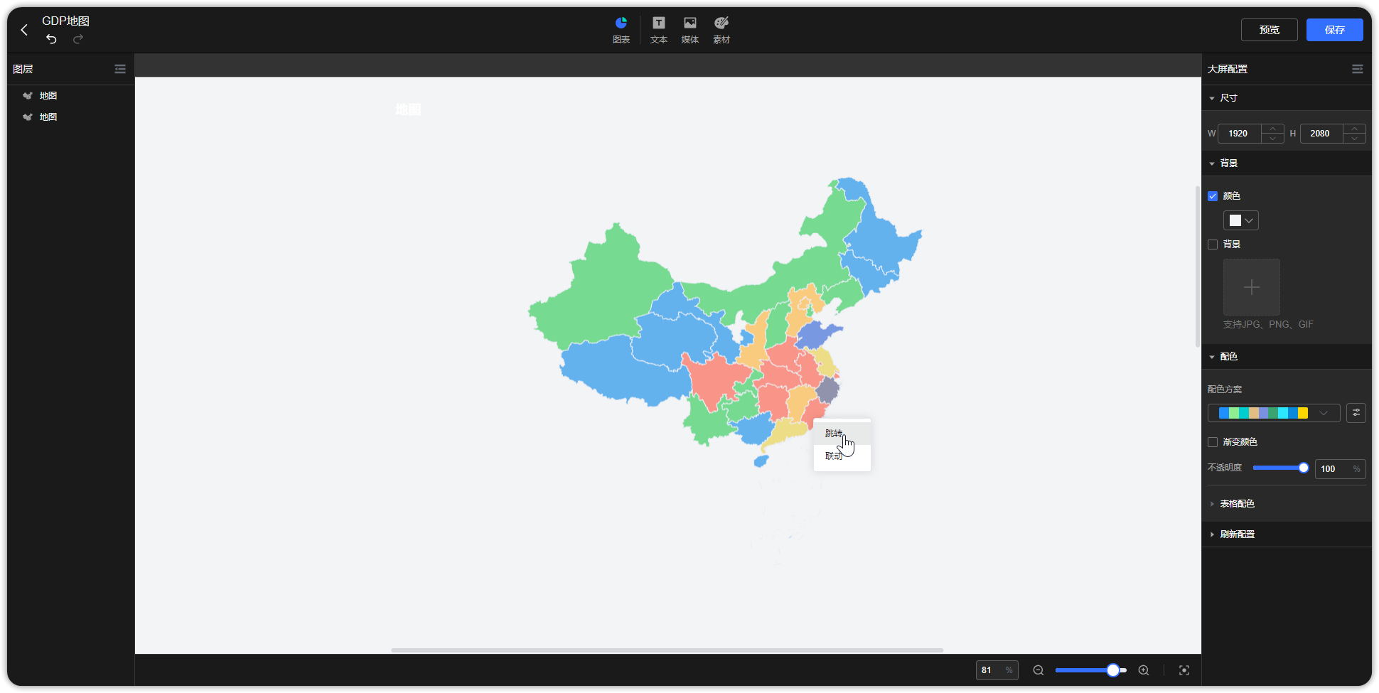
Task: Uncheck the 颜色 background color checkbox
Action: click(x=1213, y=195)
